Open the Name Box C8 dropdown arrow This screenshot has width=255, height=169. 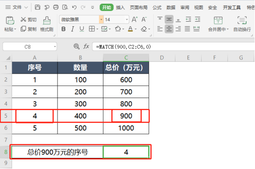pyautogui.click(x=55, y=47)
